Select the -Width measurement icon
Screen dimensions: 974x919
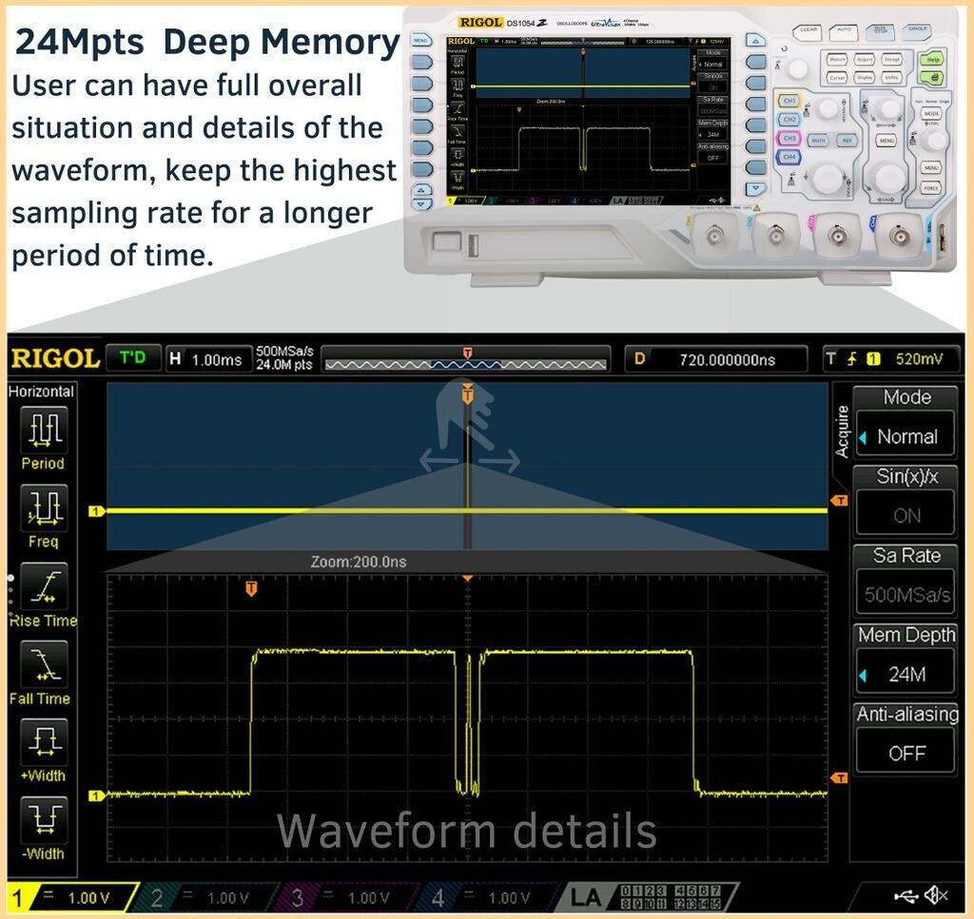pyautogui.click(x=43, y=819)
